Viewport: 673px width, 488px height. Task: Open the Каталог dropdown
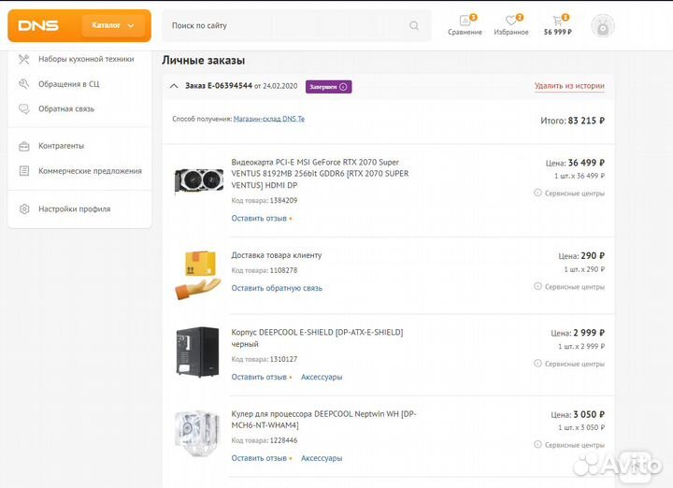[x=113, y=25]
